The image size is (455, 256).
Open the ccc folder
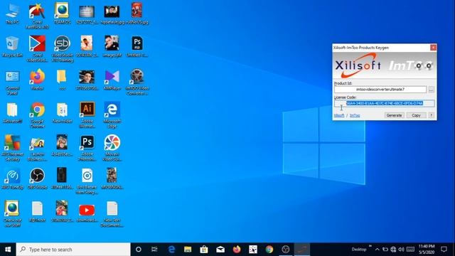tap(62, 80)
